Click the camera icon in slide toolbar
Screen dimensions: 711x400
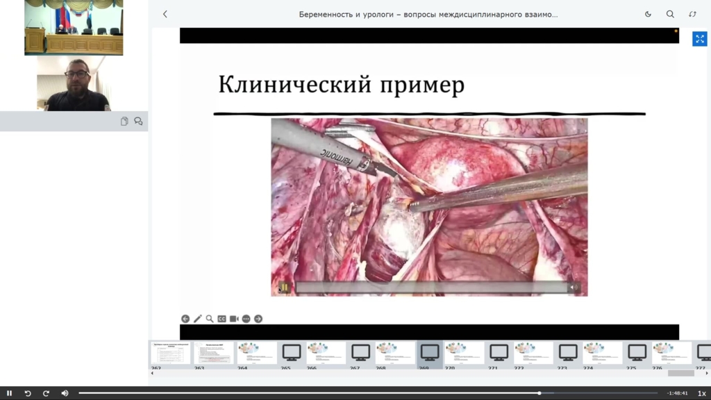pos(234,319)
